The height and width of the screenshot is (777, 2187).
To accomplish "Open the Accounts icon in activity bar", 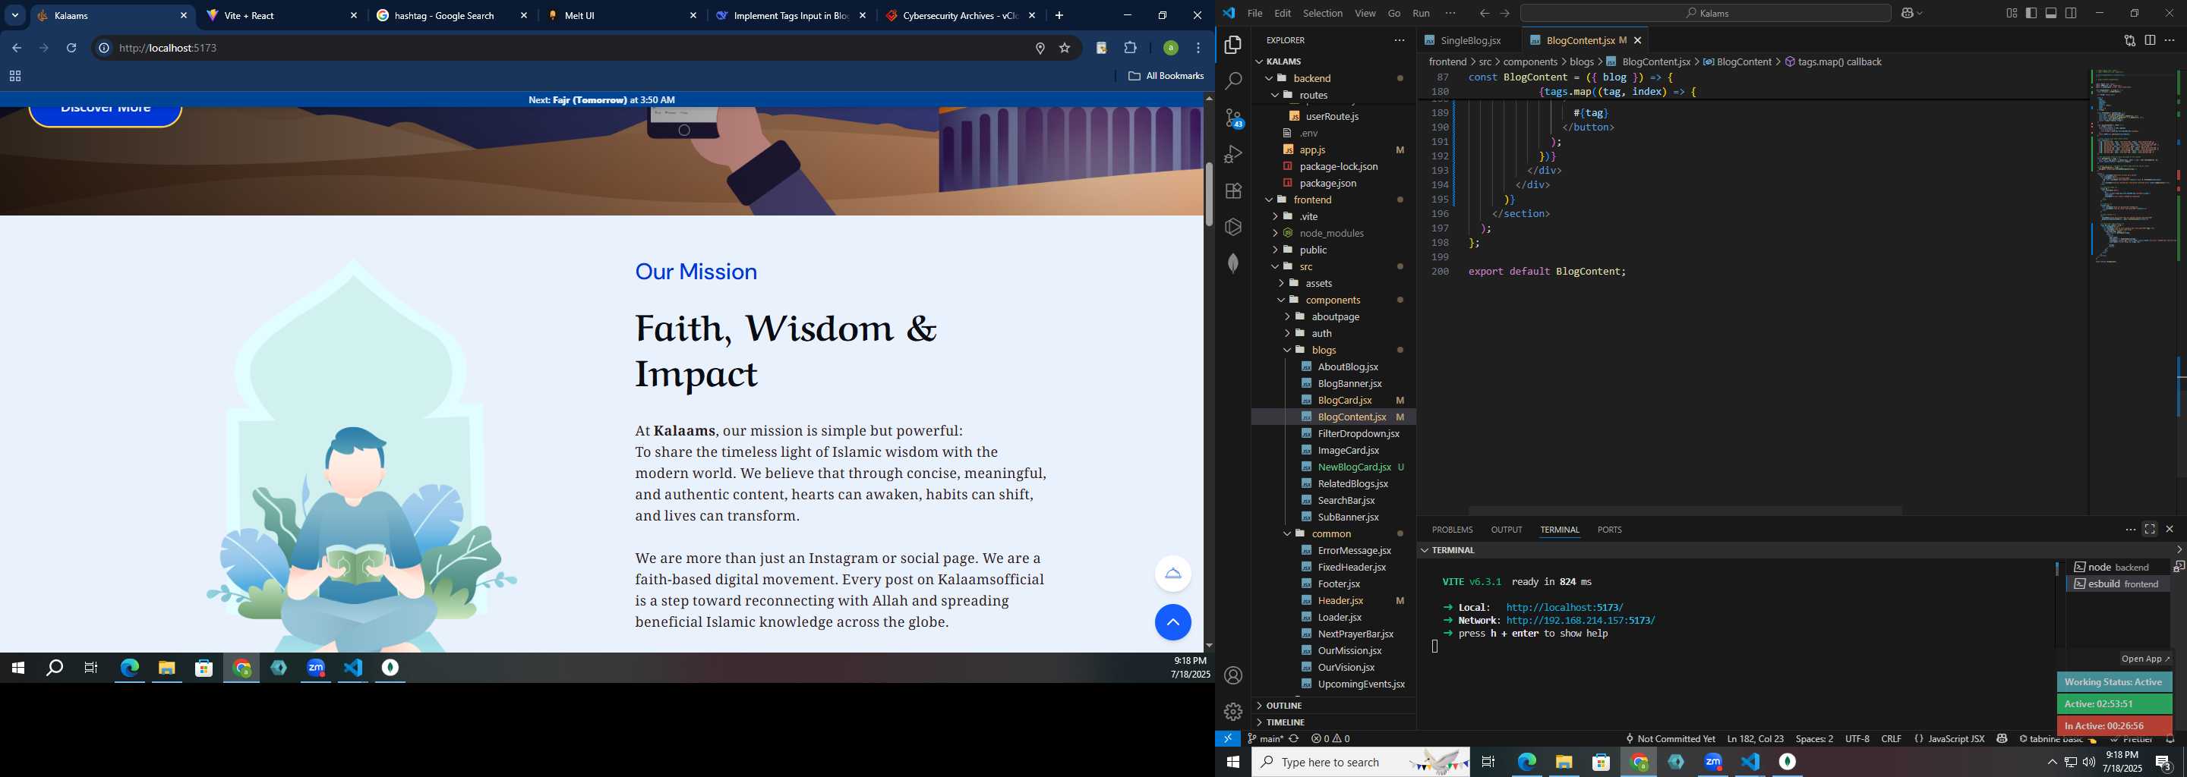I will click(1233, 676).
